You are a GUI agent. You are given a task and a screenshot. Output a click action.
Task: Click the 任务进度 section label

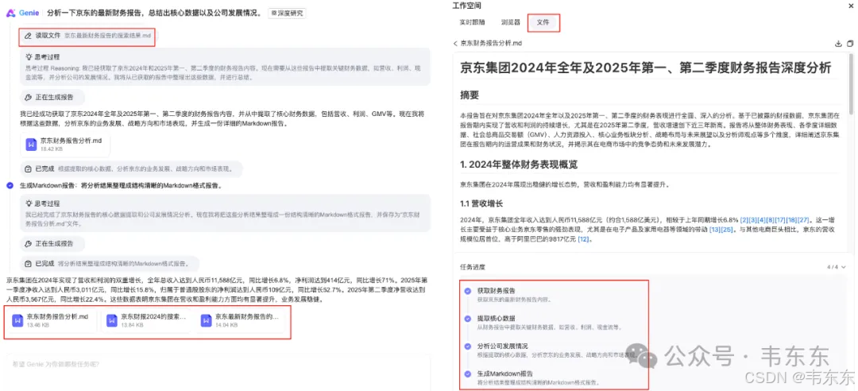coord(472,267)
